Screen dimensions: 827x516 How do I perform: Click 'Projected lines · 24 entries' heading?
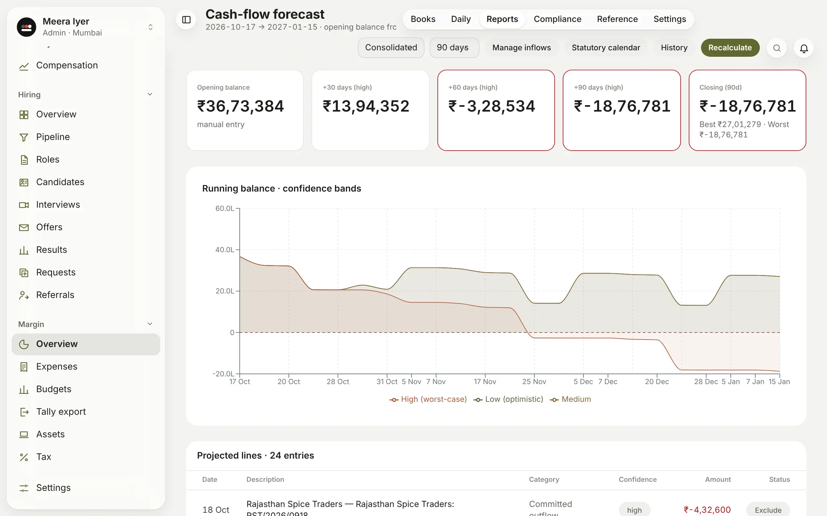(255, 456)
